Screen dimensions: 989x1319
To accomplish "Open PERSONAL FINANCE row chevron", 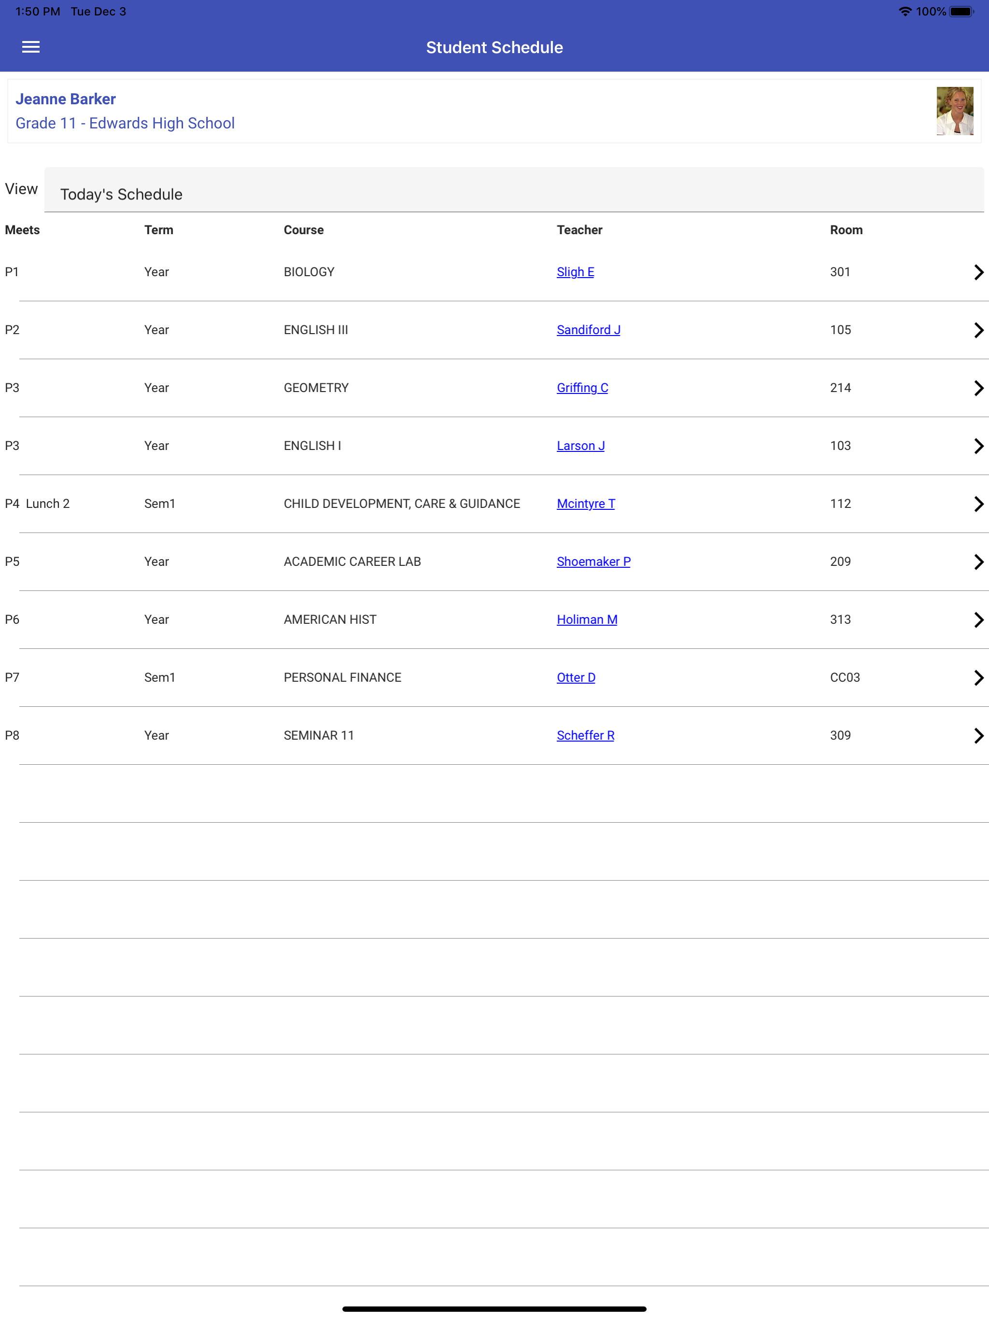I will click(978, 677).
